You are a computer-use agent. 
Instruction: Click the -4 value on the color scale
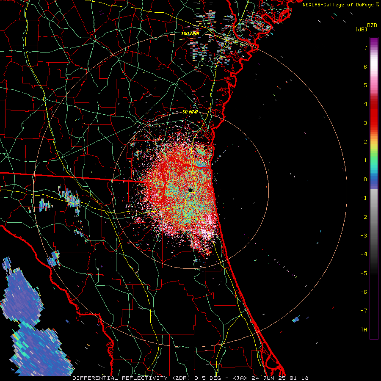pyautogui.click(x=364, y=254)
